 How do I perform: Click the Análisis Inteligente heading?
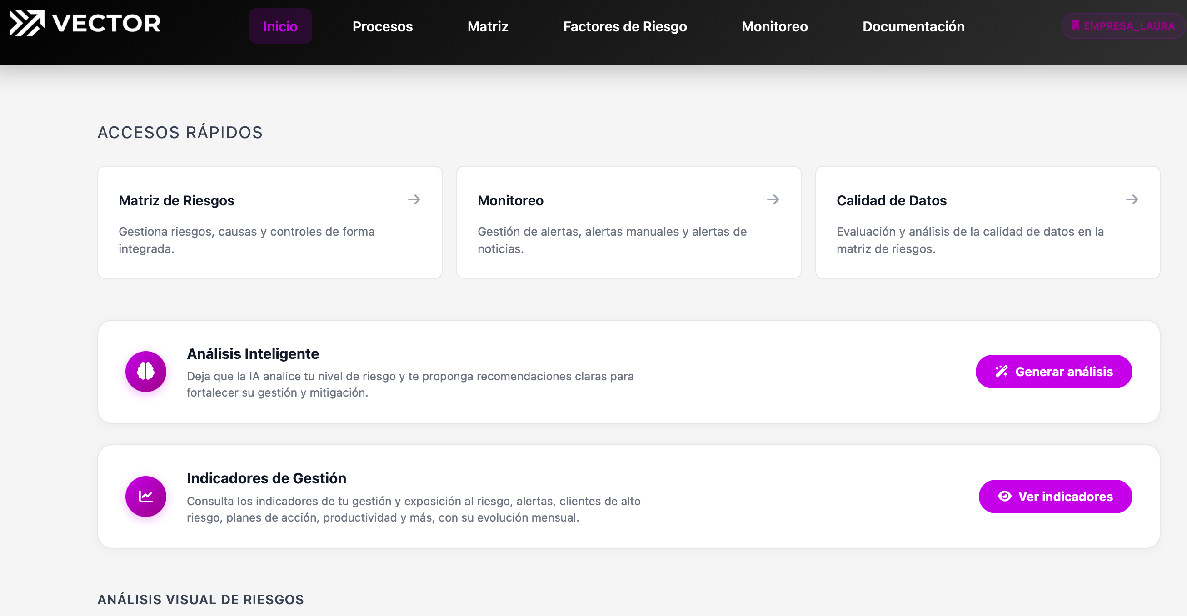(x=253, y=353)
